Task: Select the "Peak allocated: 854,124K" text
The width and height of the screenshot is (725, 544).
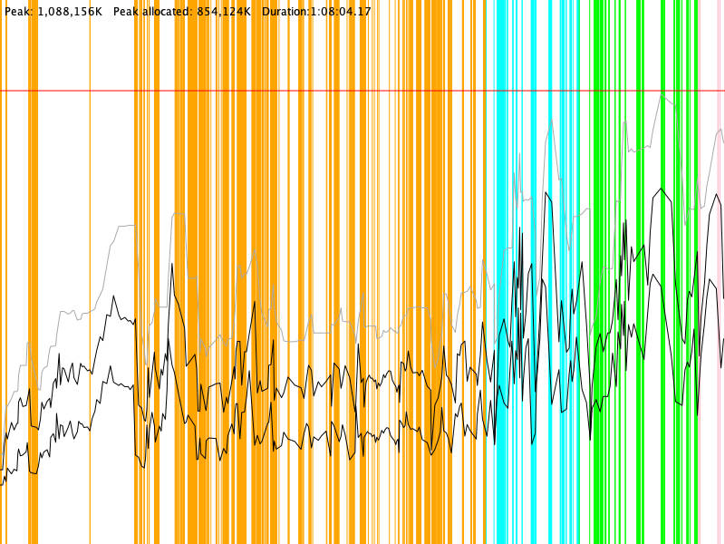Action: [181, 12]
